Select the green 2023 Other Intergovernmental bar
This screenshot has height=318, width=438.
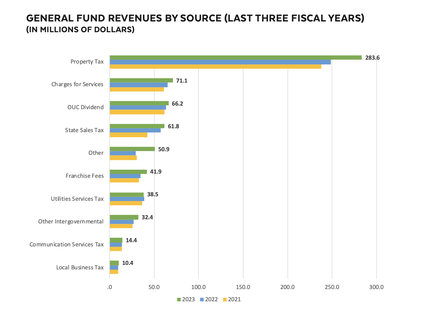pos(124,217)
